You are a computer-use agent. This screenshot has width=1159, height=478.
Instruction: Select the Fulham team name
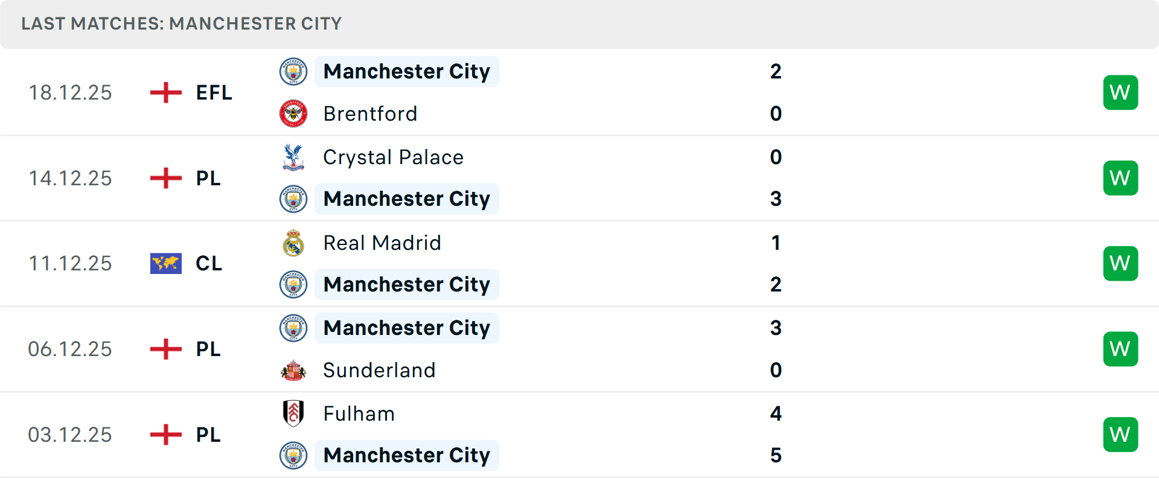pos(359,413)
